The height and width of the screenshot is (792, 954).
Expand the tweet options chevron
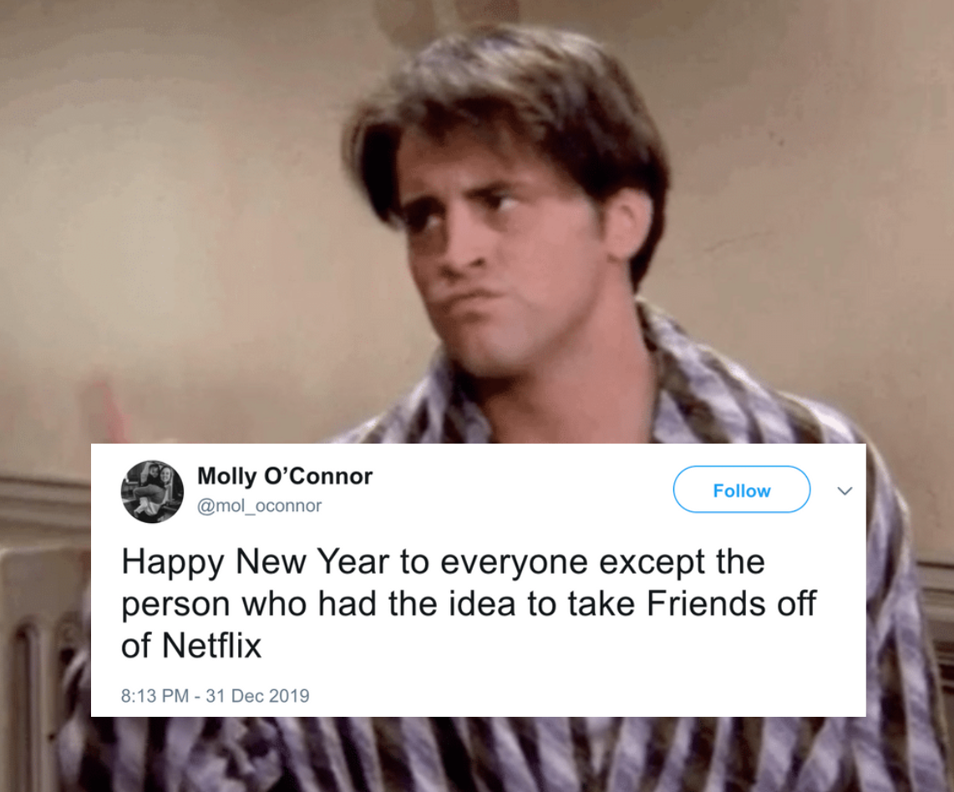tap(845, 490)
